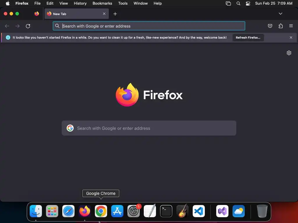The image size is (298, 223).
Task: Launch Visual Studio Code from the Dock
Action: pos(199,211)
